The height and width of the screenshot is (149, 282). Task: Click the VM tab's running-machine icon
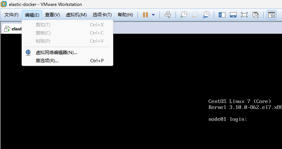pyautogui.click(x=7, y=29)
